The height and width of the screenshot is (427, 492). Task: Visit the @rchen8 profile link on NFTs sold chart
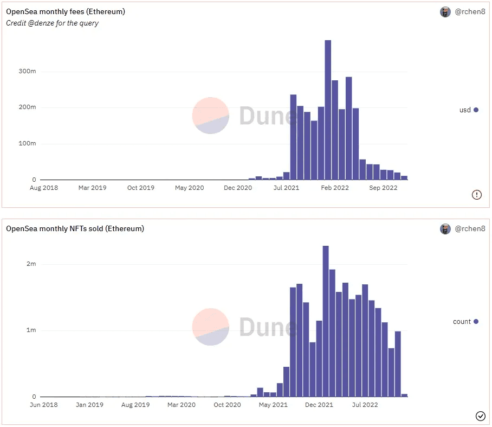pyautogui.click(x=470, y=229)
